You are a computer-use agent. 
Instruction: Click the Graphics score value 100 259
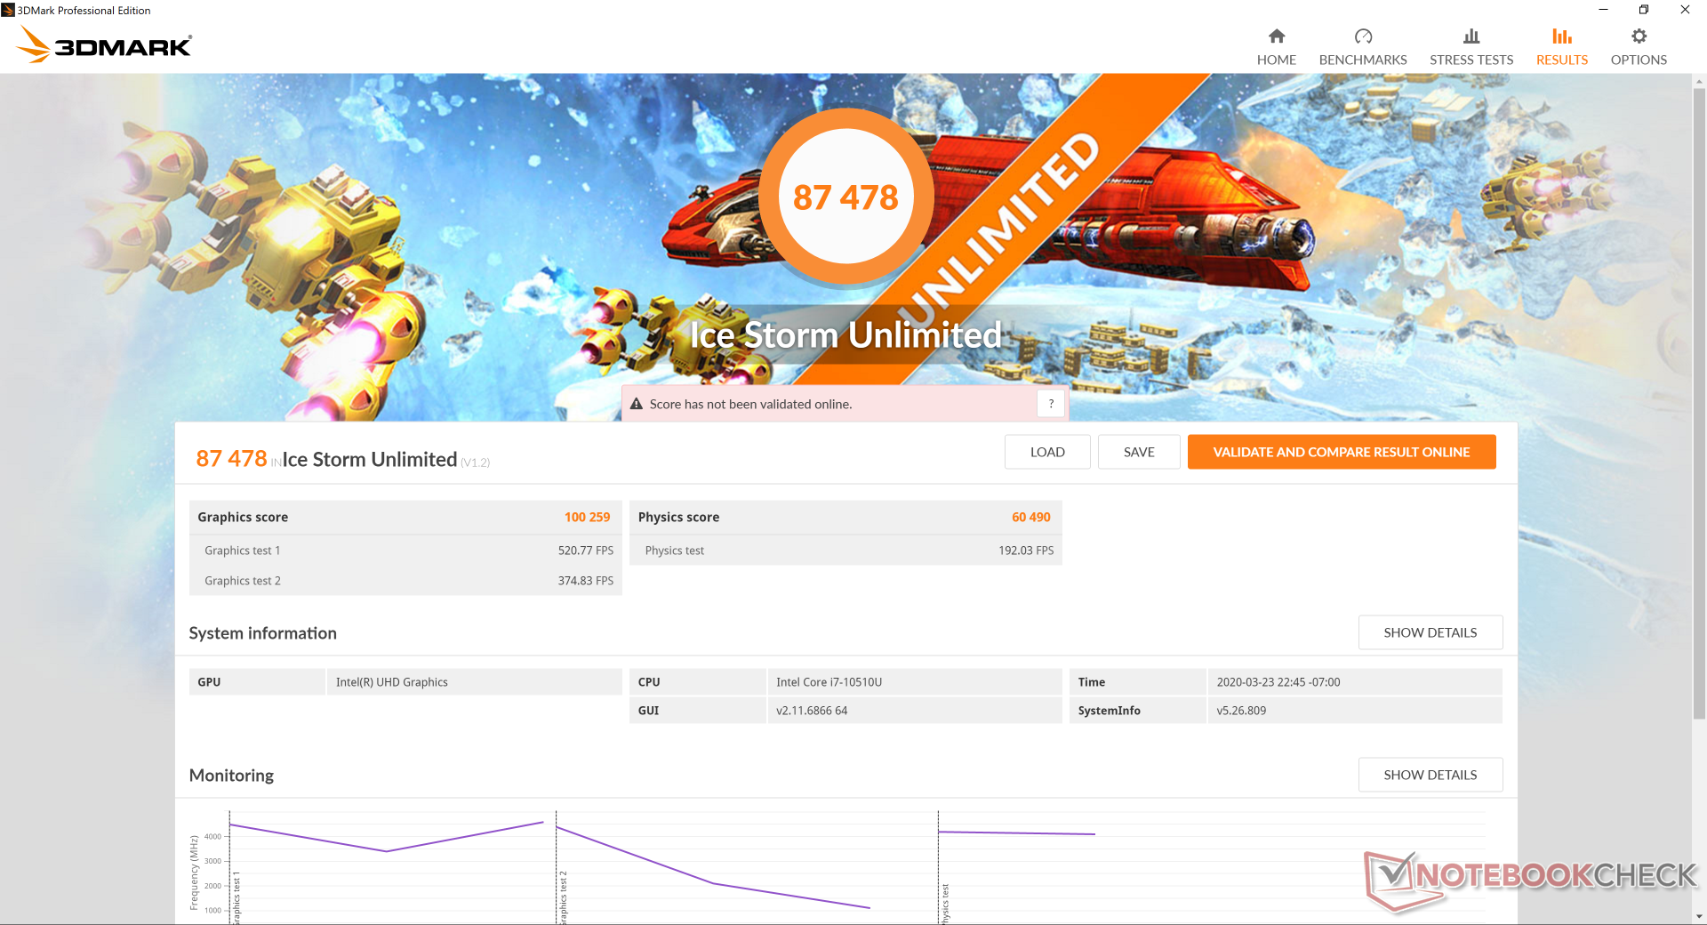tap(587, 517)
